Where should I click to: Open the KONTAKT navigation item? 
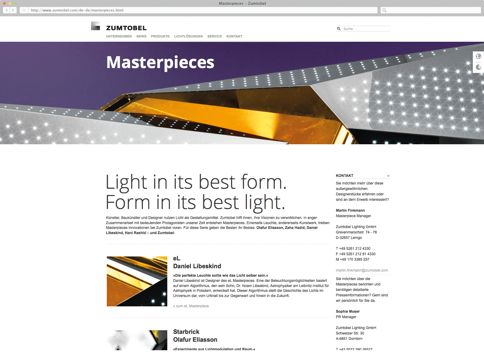coord(234,36)
